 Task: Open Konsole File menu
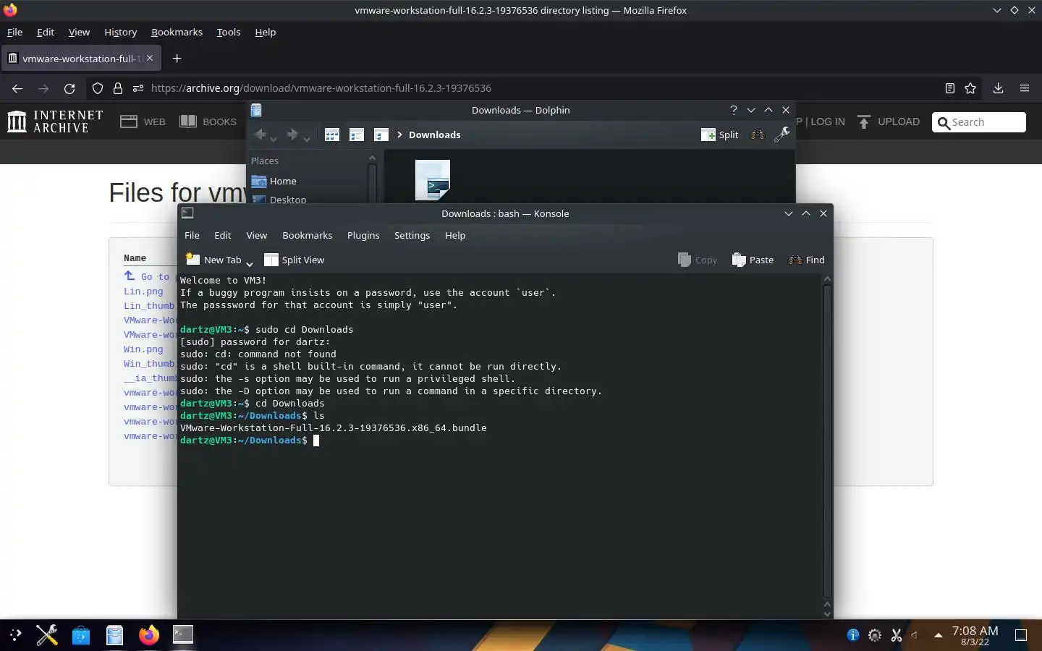192,235
